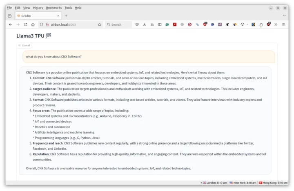Open the red shield extension next to the chain-link icon
Viewport: 294px width, 191px height.
point(205,24)
